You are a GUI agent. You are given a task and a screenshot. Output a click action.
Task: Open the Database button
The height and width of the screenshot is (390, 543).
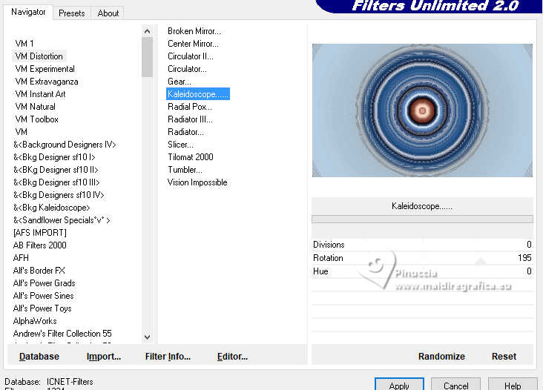[x=39, y=357]
